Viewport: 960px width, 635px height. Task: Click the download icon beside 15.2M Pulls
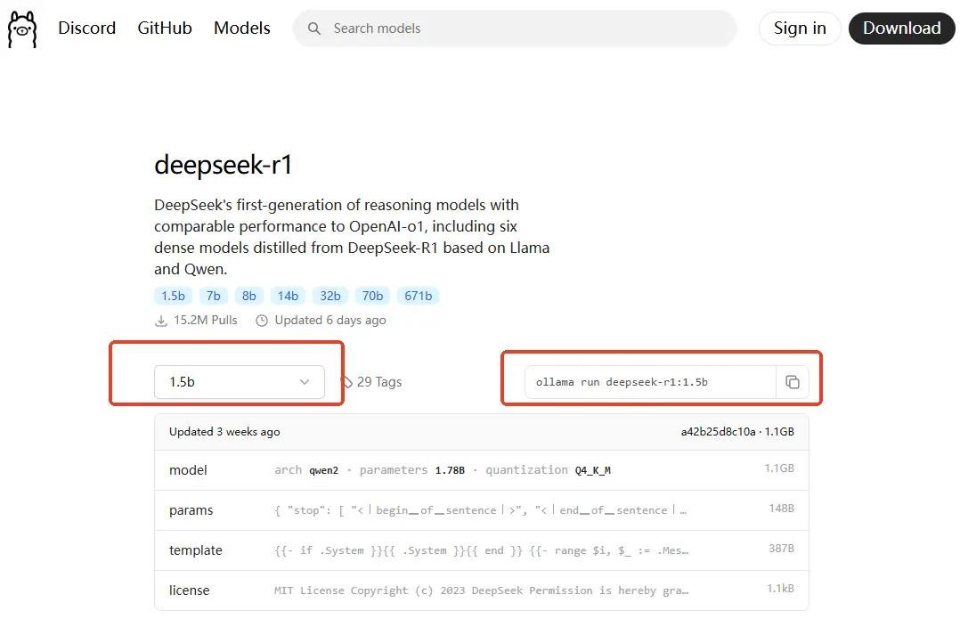161,321
